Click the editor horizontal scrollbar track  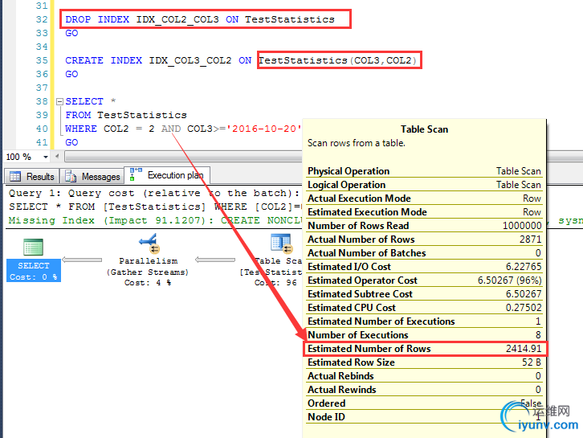pyautogui.click(x=183, y=157)
